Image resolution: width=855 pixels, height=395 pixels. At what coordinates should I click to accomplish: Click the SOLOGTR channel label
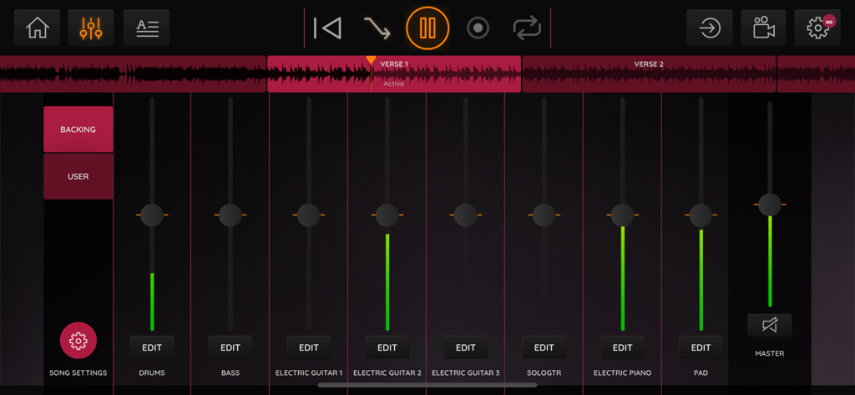(544, 373)
